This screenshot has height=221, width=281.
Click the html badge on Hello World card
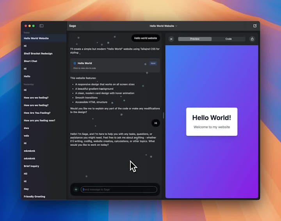[153, 63]
